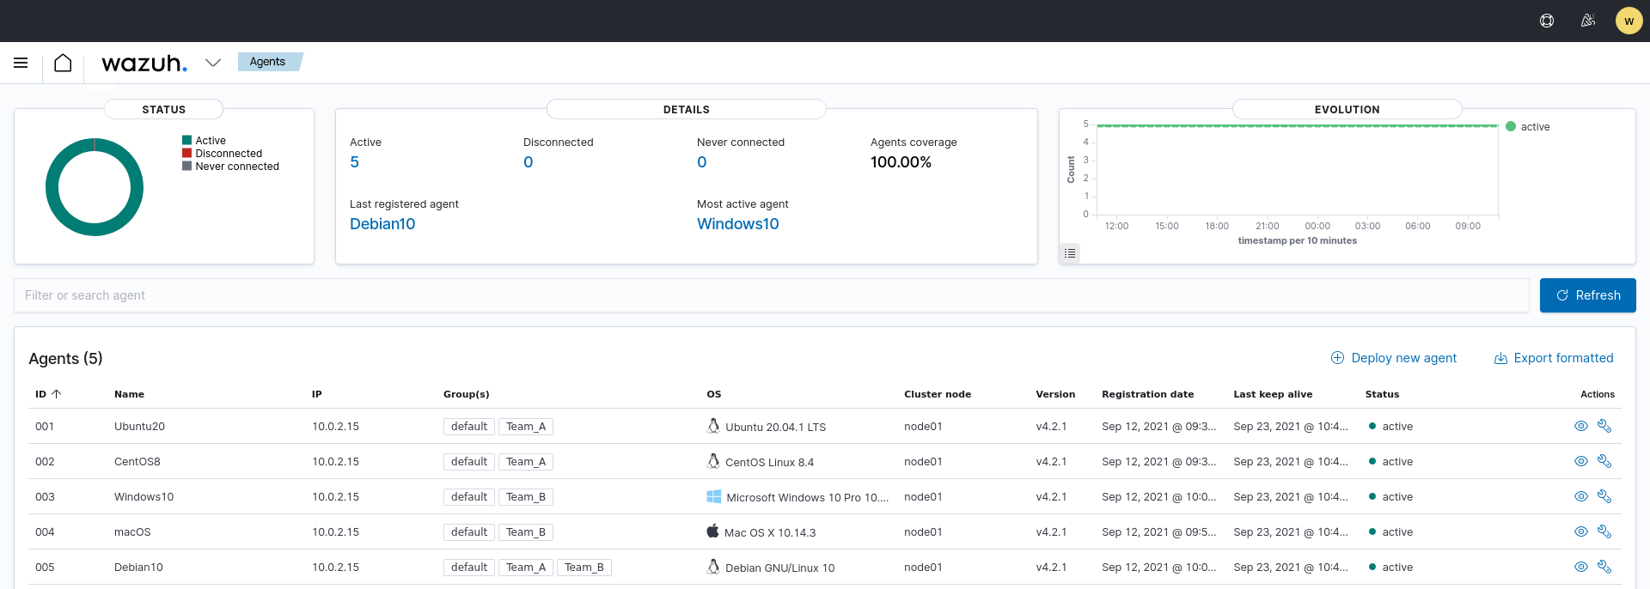Filter by Never connected count 0

point(702,162)
